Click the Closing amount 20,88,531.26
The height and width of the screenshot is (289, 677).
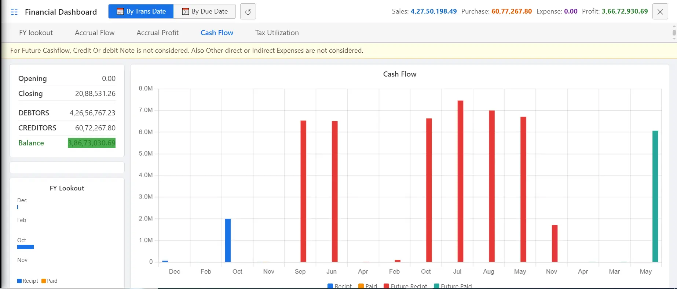[x=95, y=93]
